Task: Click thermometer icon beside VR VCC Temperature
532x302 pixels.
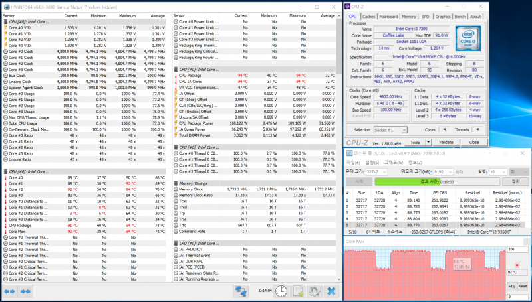Action: [x=176, y=88]
